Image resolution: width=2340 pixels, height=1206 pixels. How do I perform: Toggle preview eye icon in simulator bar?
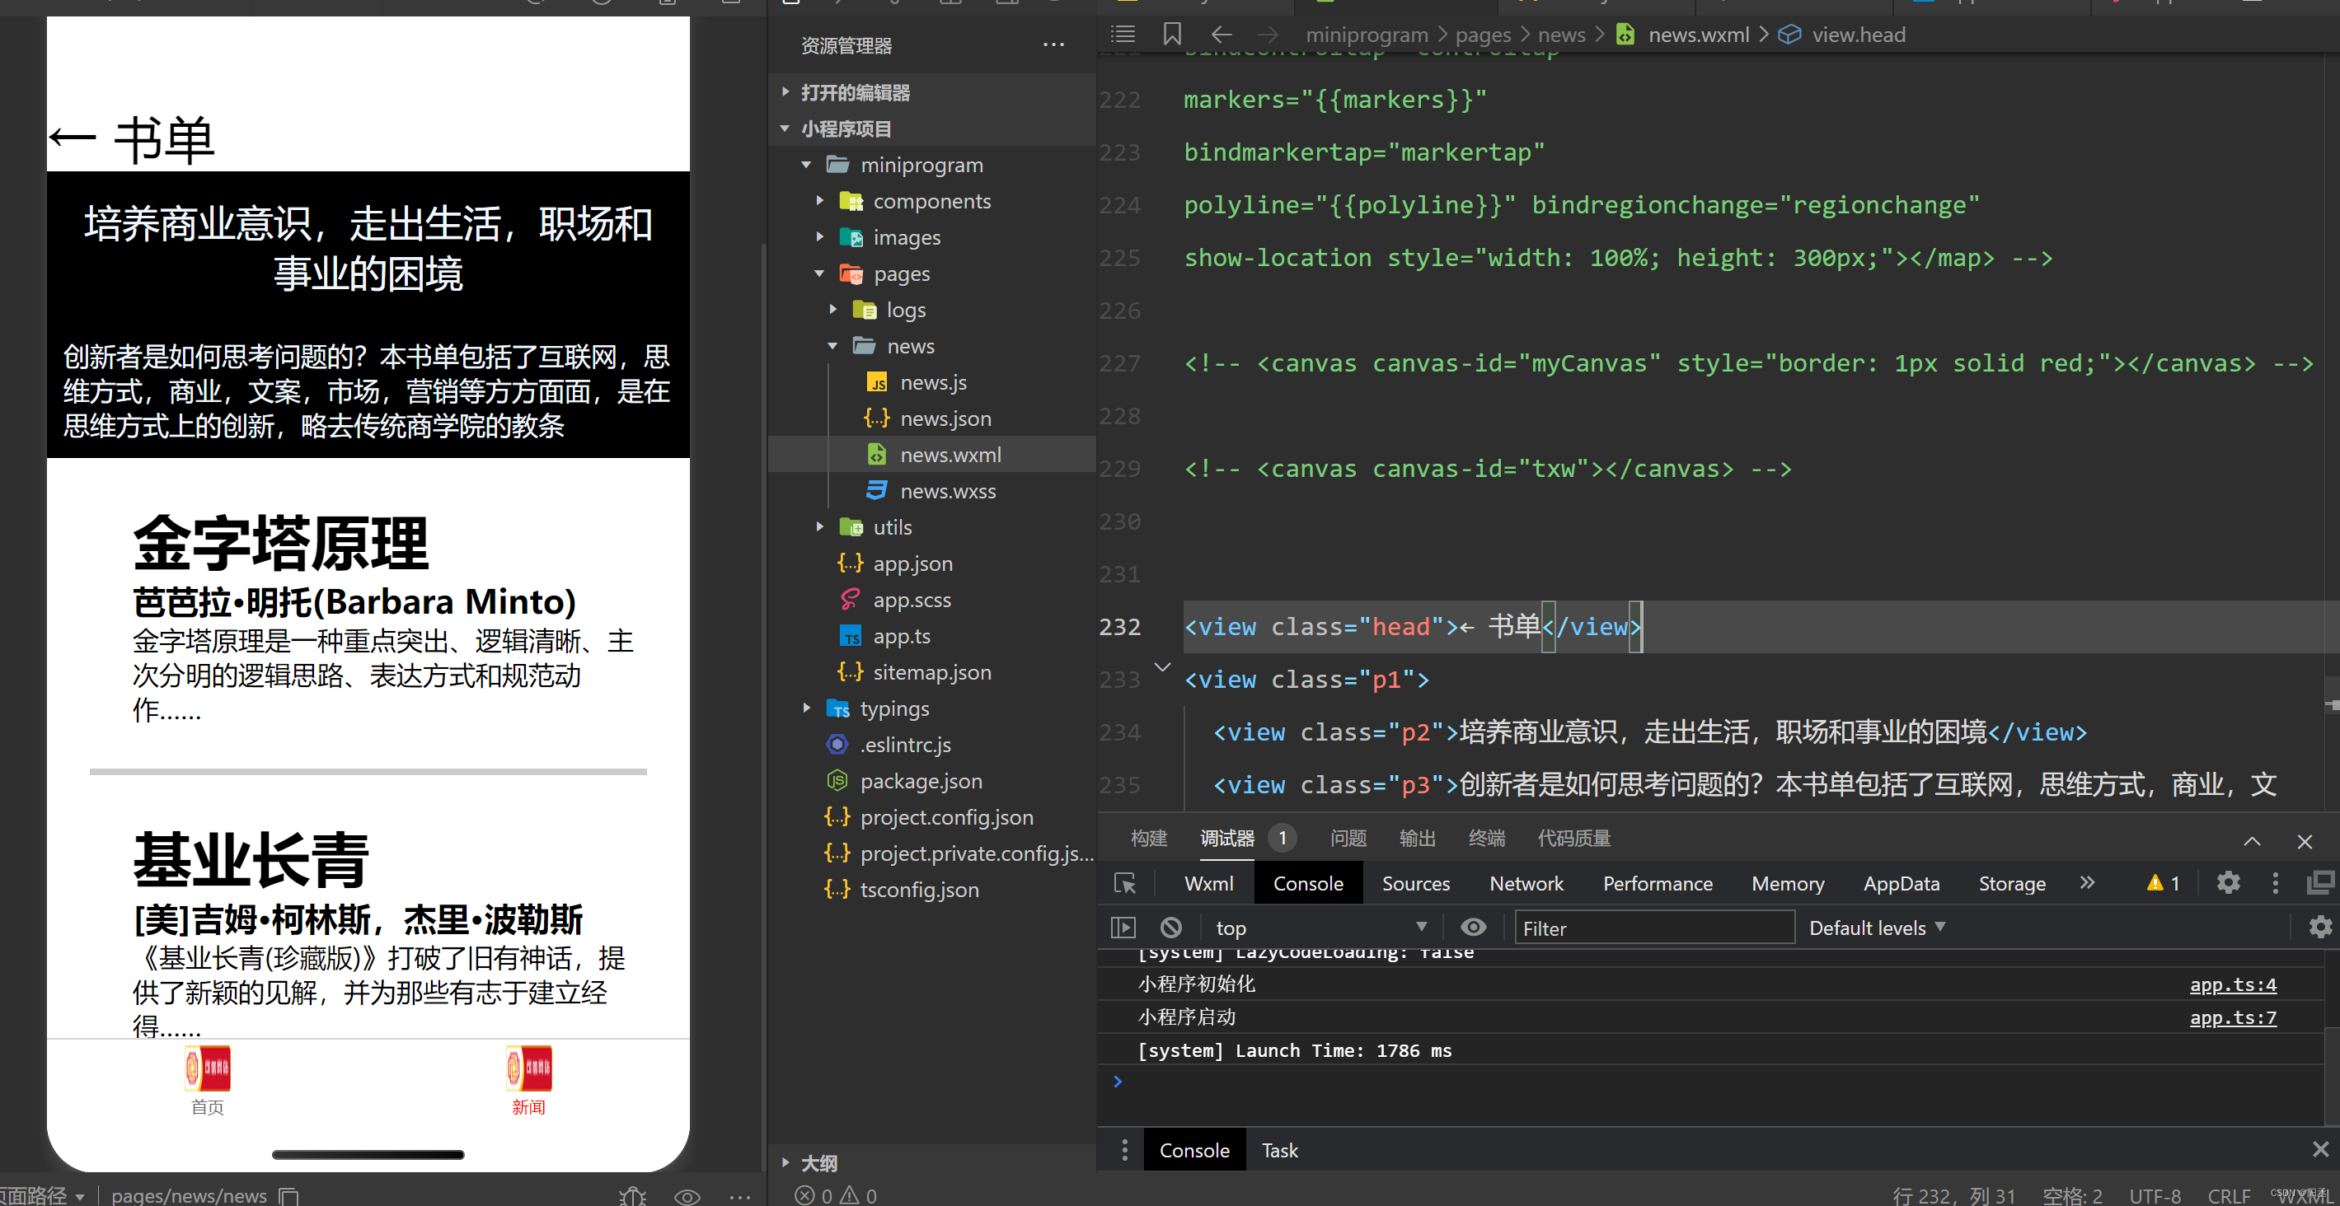[687, 1196]
